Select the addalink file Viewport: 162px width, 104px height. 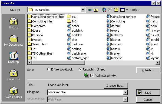click(75, 31)
